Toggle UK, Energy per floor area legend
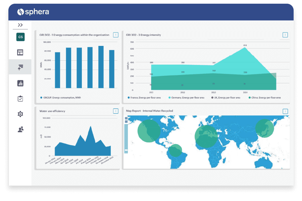 point(226,98)
